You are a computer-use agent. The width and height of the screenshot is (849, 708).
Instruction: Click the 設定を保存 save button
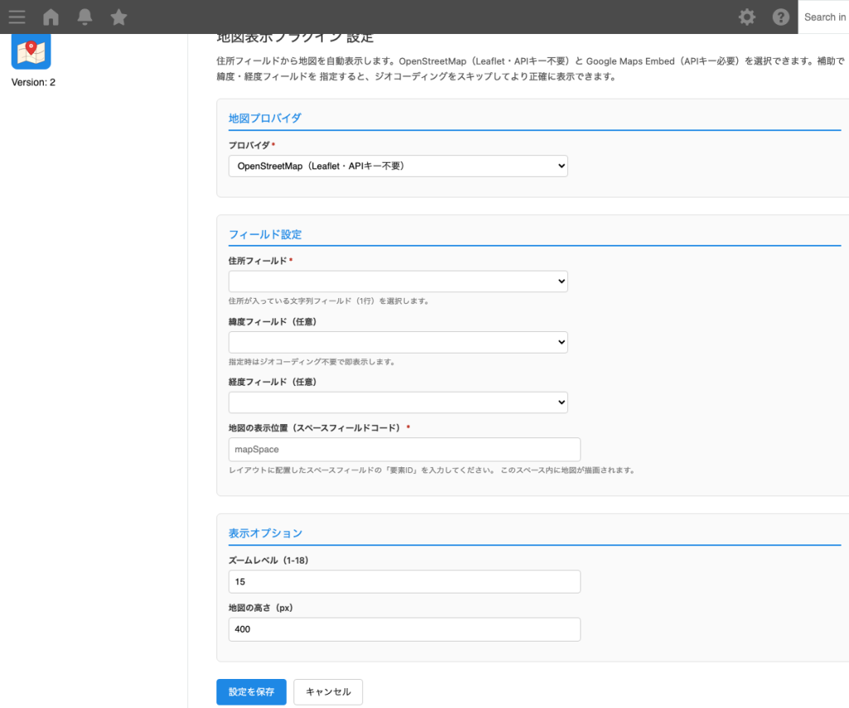(x=251, y=691)
